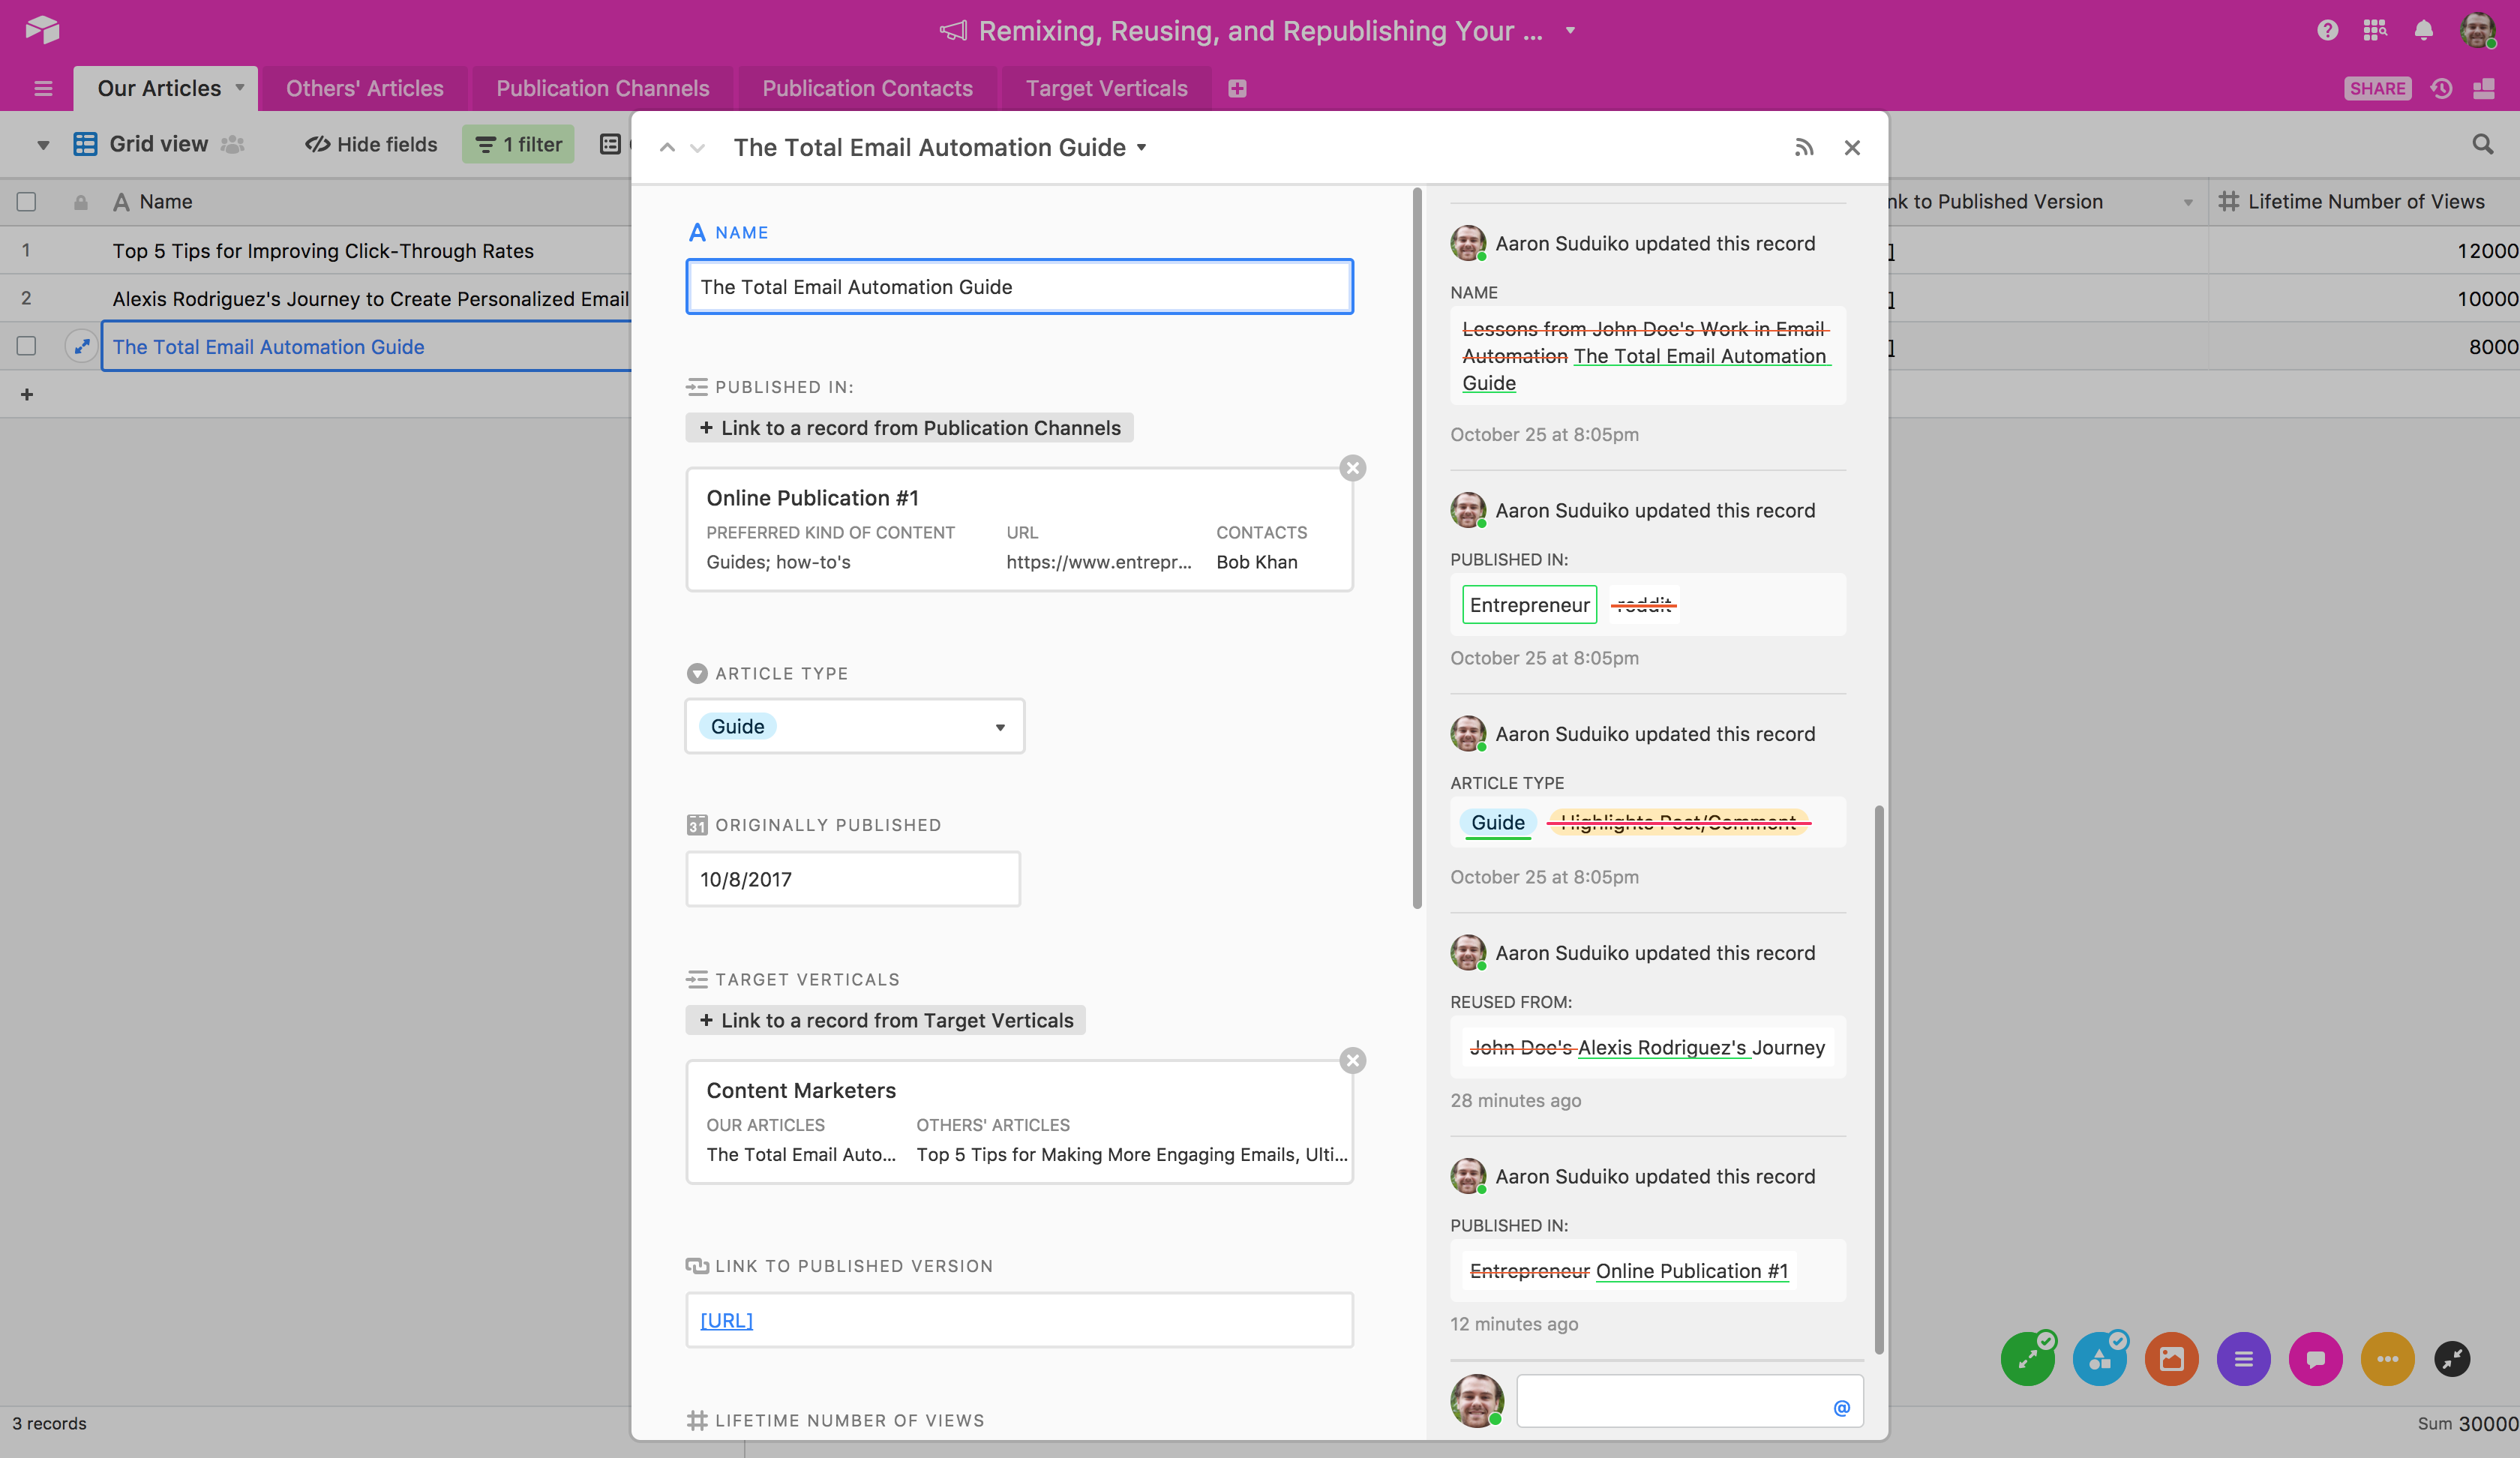
Task: Open the record title dropdown caret
Action: (x=1141, y=148)
